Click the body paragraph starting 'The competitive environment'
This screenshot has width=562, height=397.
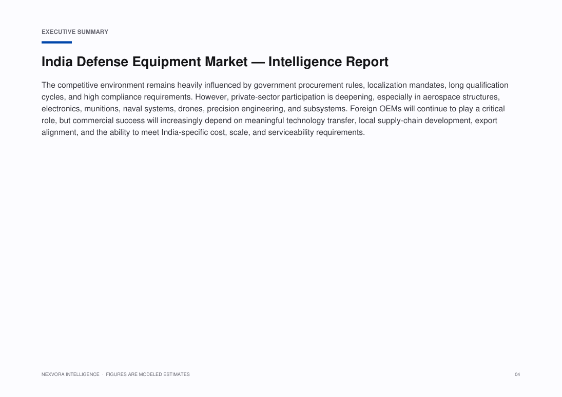coord(275,109)
